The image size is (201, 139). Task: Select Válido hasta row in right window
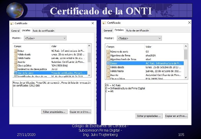point(145,71)
